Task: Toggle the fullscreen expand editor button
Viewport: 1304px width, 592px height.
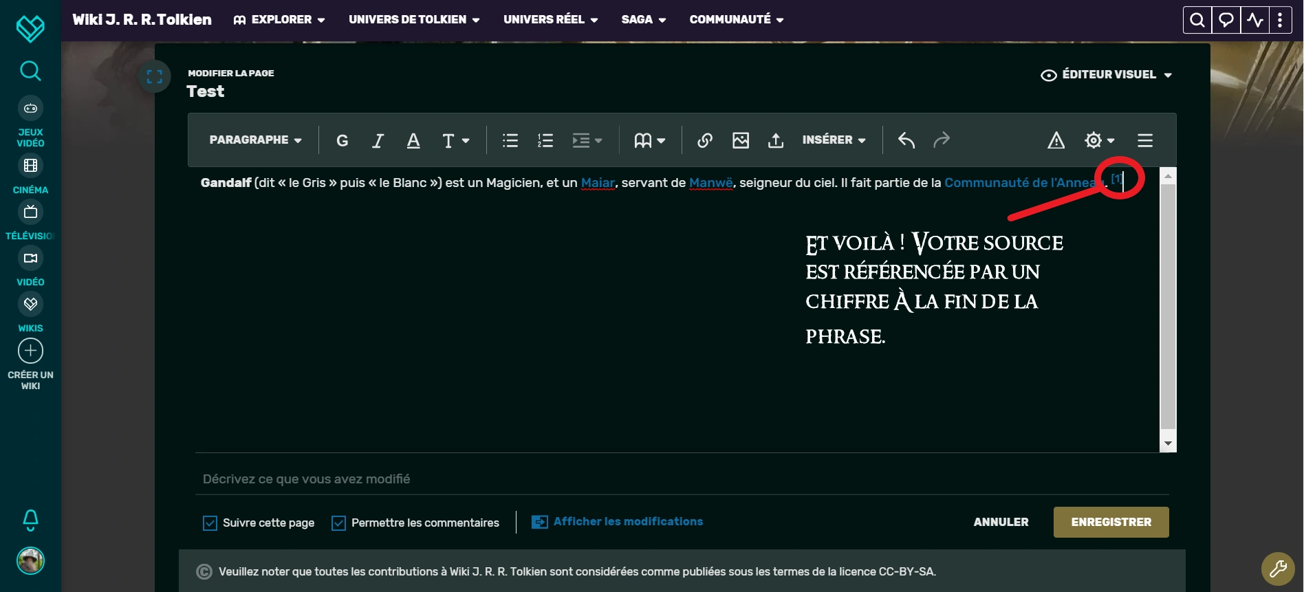Action: pos(155,76)
